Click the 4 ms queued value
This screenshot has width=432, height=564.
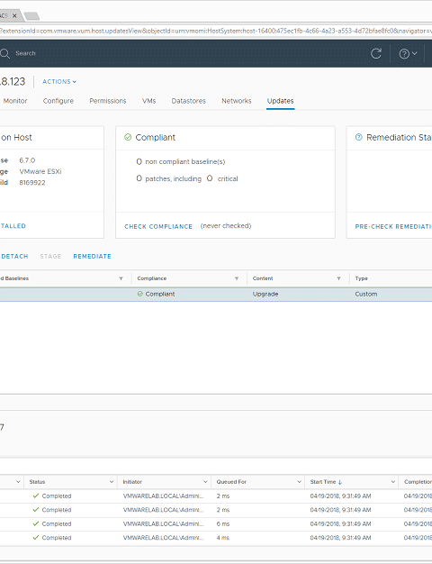click(223, 538)
